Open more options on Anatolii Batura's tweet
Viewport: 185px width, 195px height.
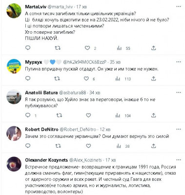tap(179, 93)
